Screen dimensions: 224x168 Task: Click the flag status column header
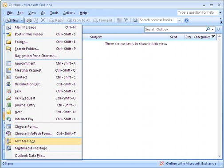[x=213, y=37]
